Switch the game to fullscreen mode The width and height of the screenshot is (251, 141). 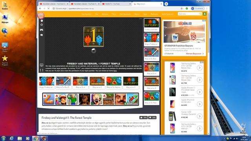tap(42, 70)
